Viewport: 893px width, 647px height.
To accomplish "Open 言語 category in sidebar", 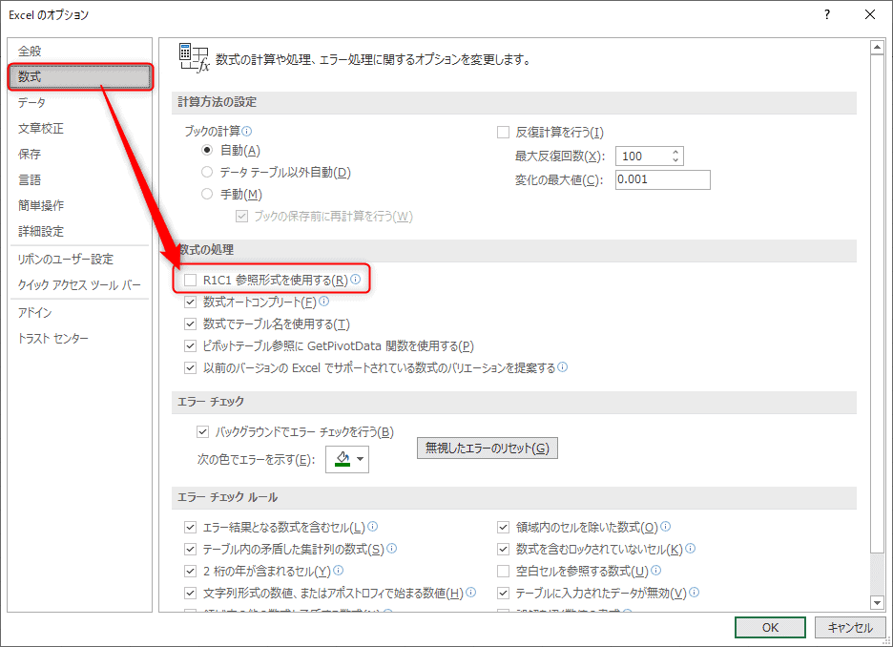I will tap(80, 180).
